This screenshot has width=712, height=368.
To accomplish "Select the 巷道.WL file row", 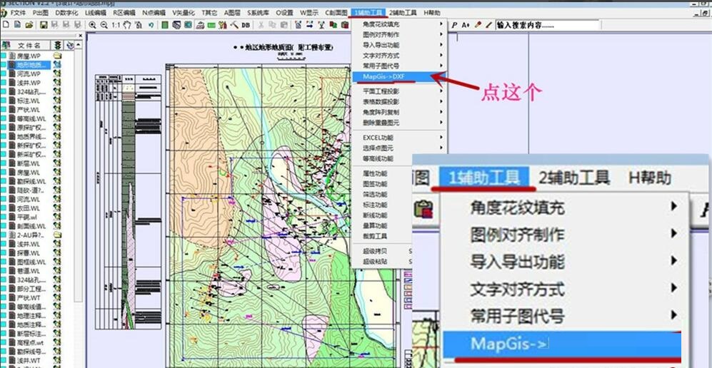I will [27, 270].
